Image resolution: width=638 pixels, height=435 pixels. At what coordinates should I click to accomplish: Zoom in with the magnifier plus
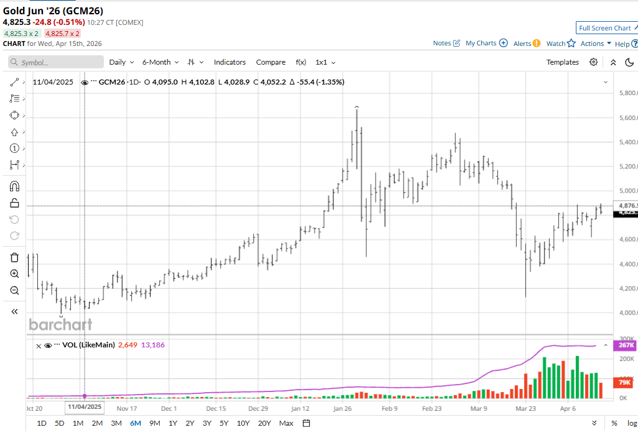[14, 273]
